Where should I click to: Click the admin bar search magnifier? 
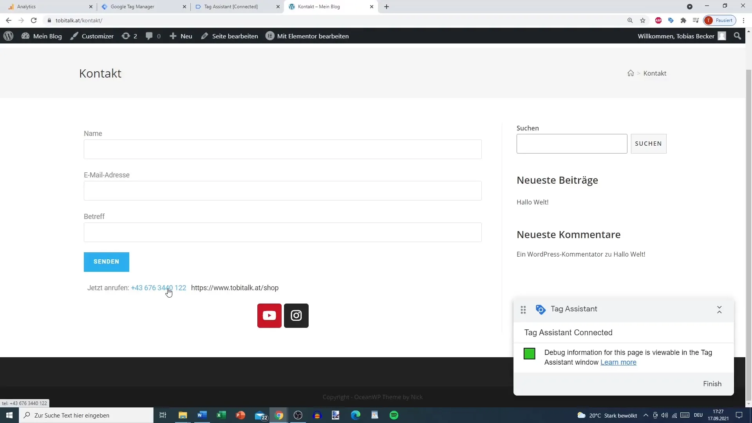[x=738, y=36]
